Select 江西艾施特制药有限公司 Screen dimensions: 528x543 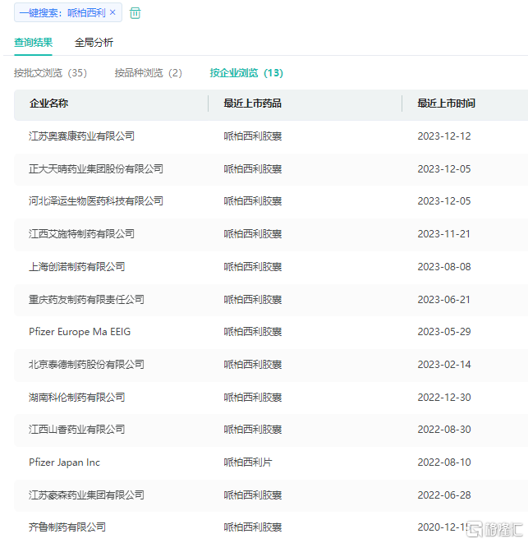click(x=82, y=234)
